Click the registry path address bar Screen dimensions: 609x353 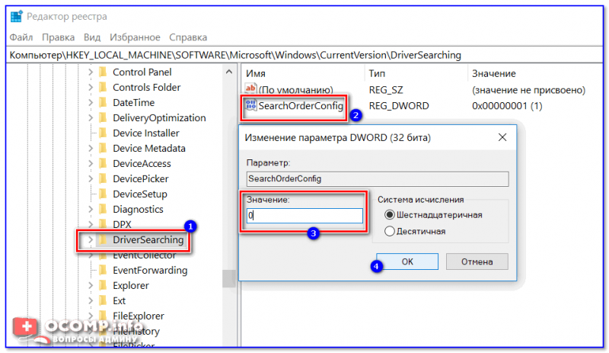pos(304,55)
